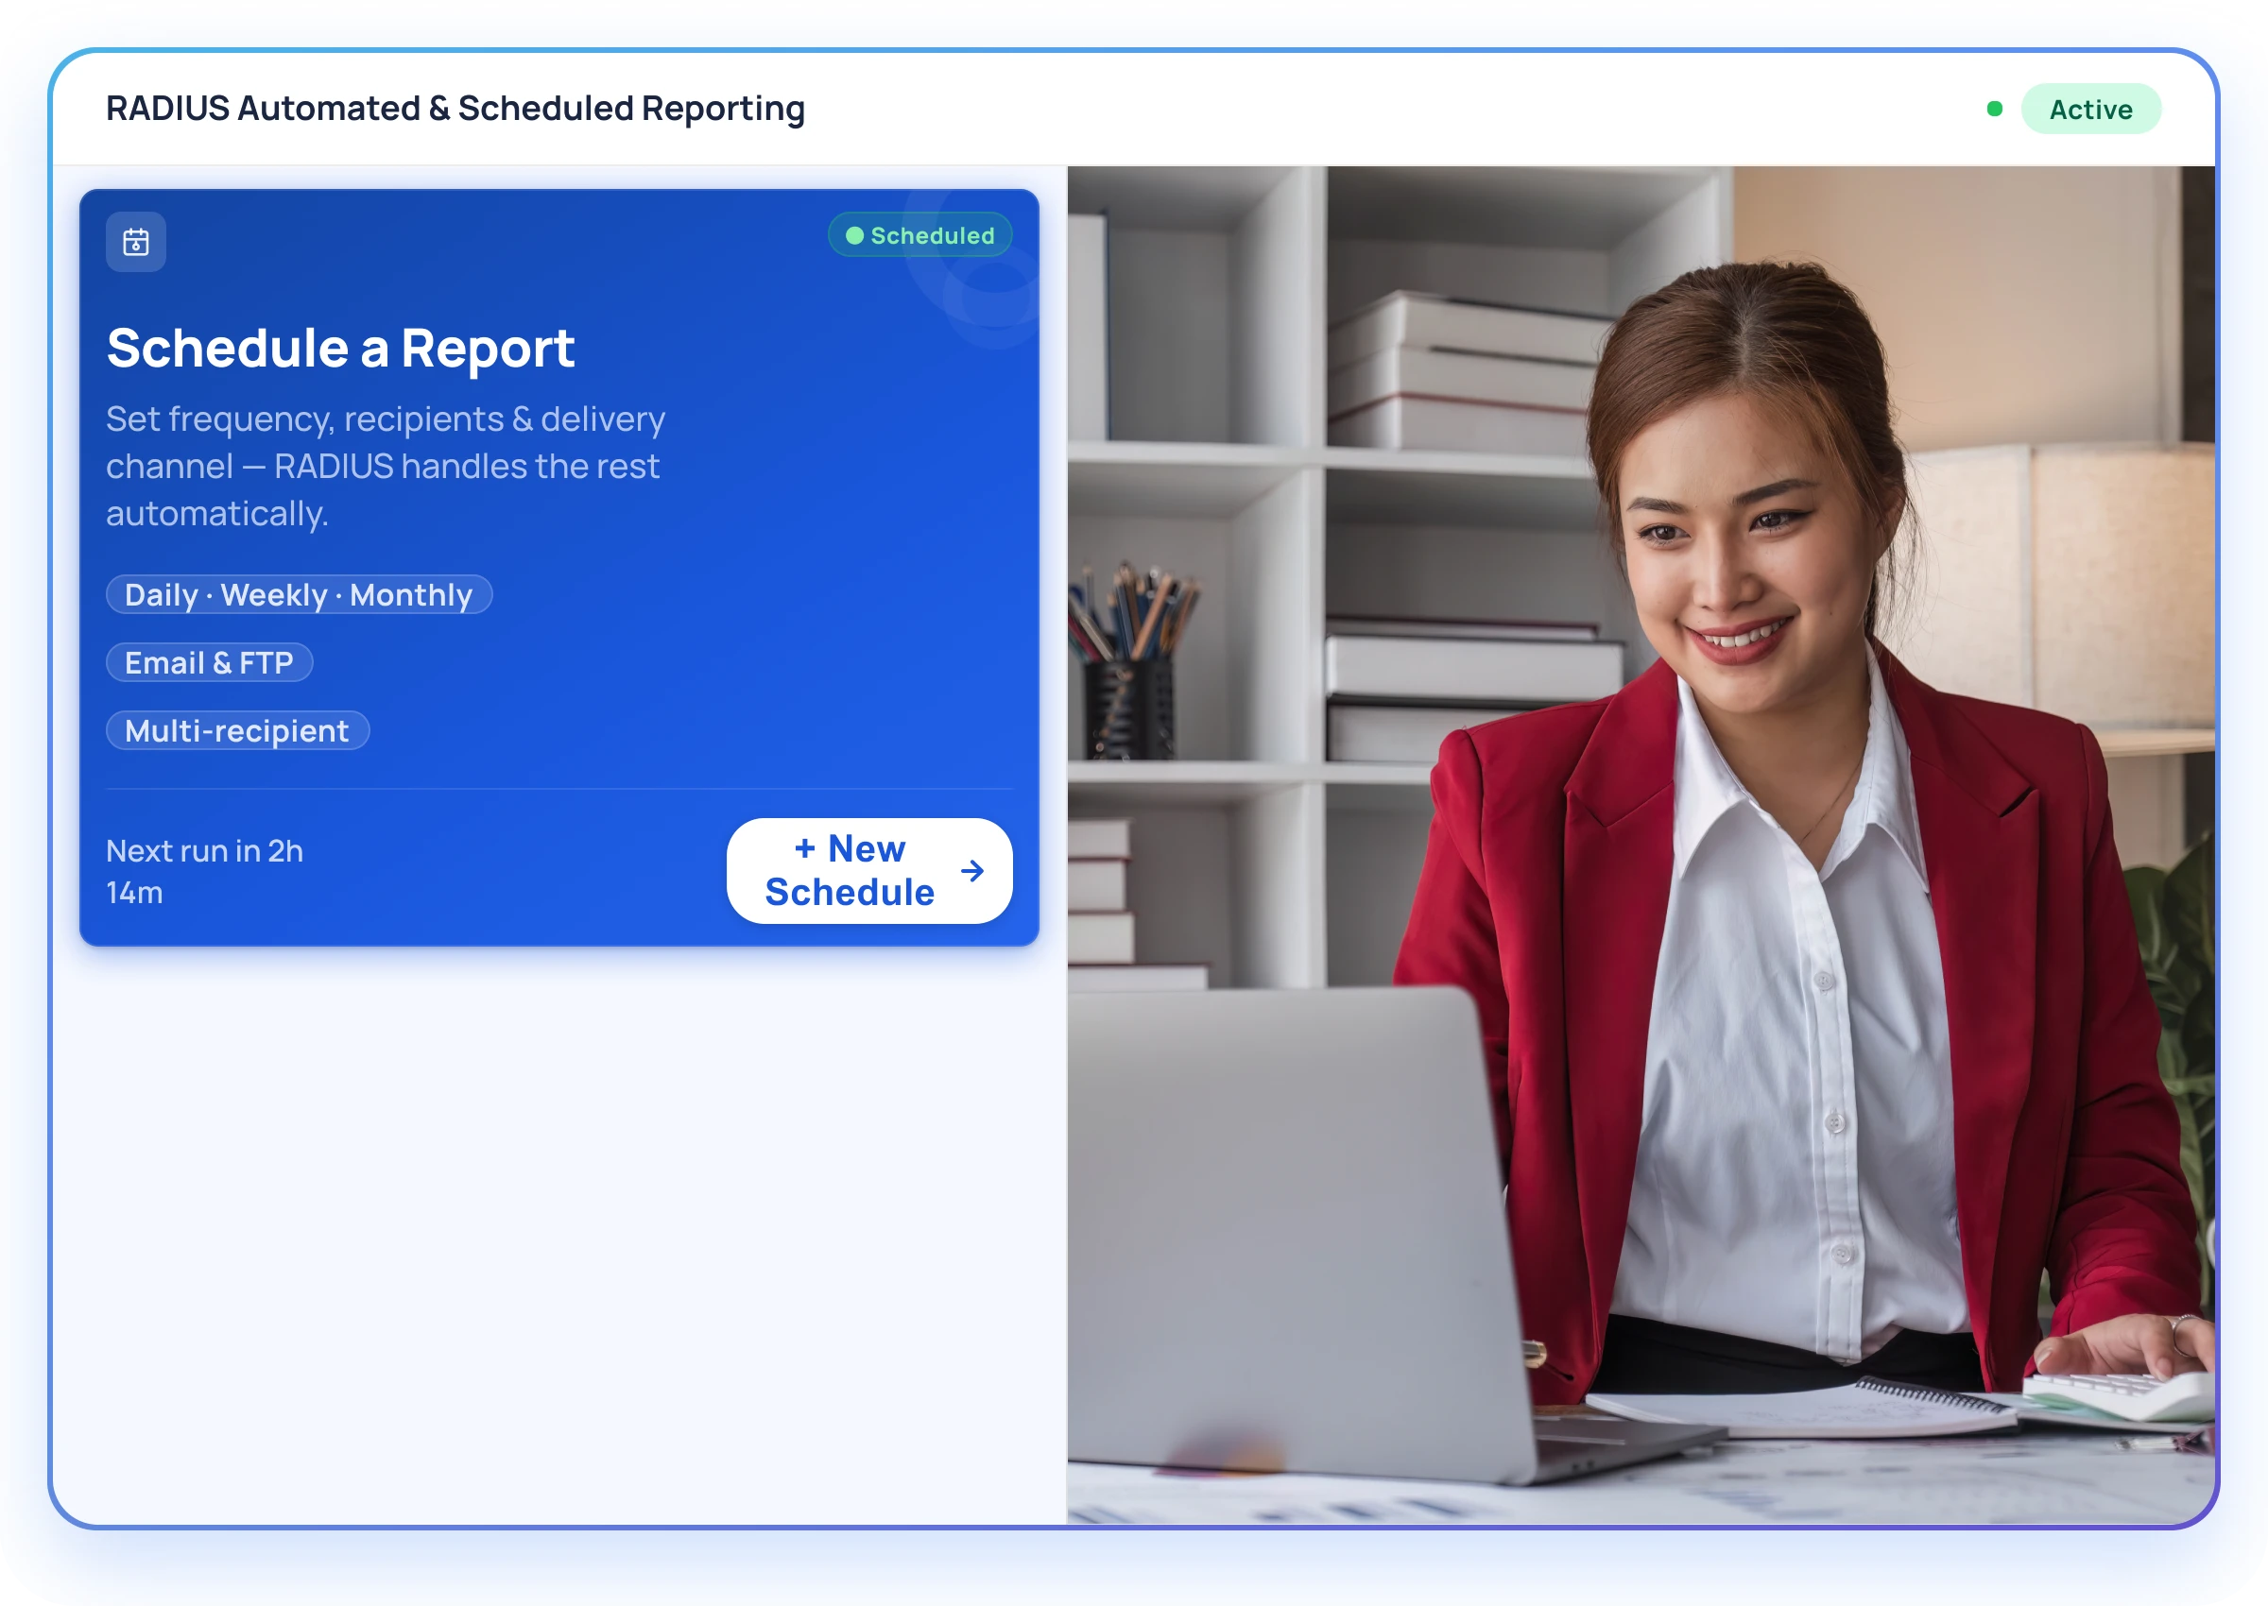This screenshot has height=1606, width=2268.
Task: Click the Schedule a Report heading
Action: pyautogui.click(x=340, y=348)
